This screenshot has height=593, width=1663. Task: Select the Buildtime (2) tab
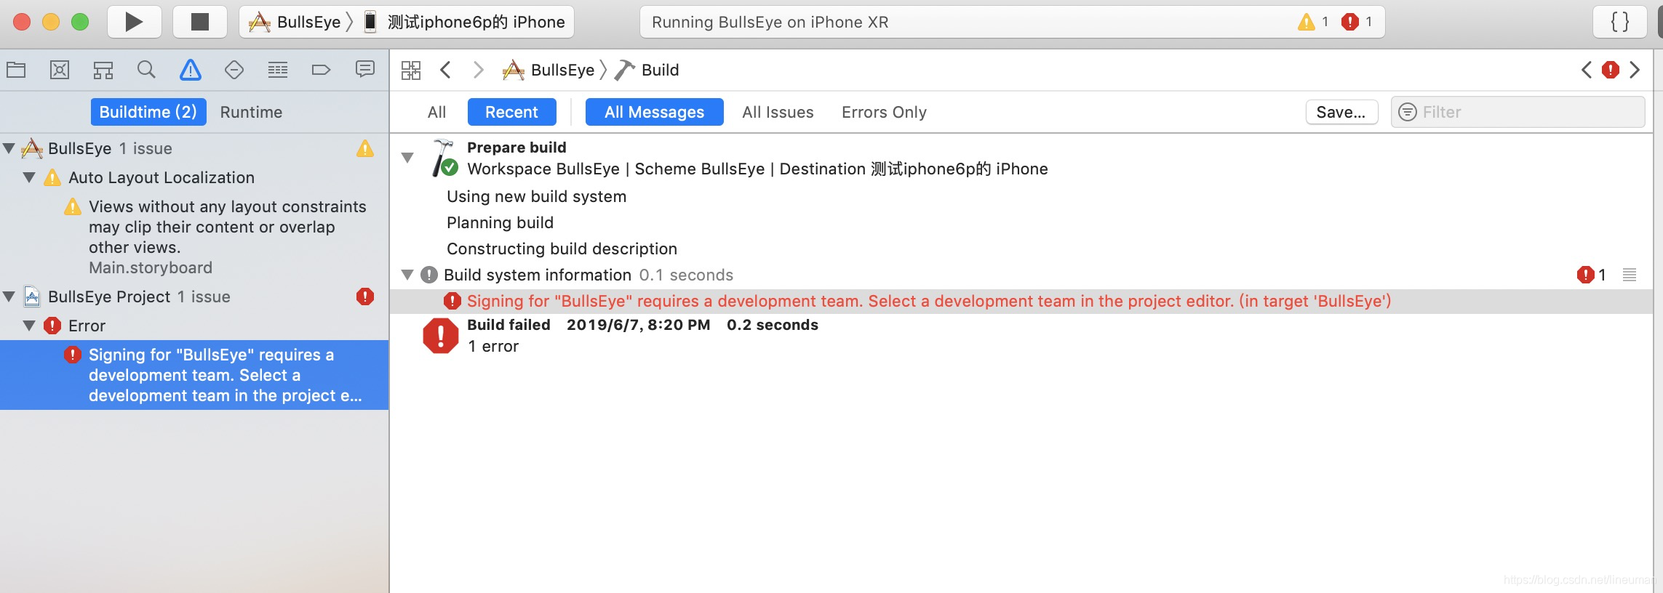tap(148, 112)
